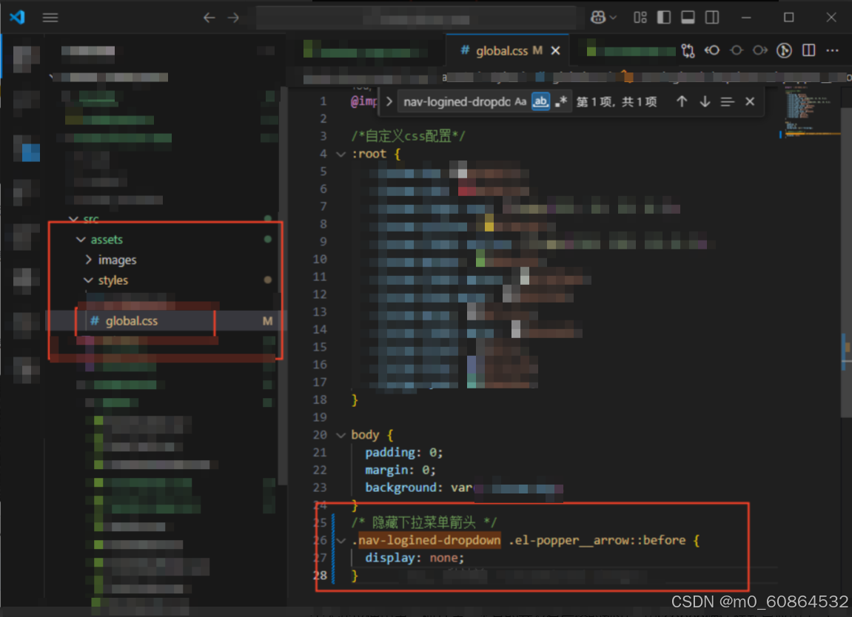
Task: Collapse the assets folder
Action: [x=81, y=240]
